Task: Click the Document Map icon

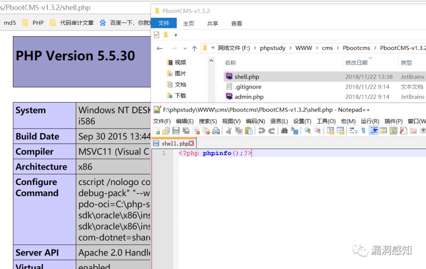Action: pyautogui.click(x=393, y=131)
